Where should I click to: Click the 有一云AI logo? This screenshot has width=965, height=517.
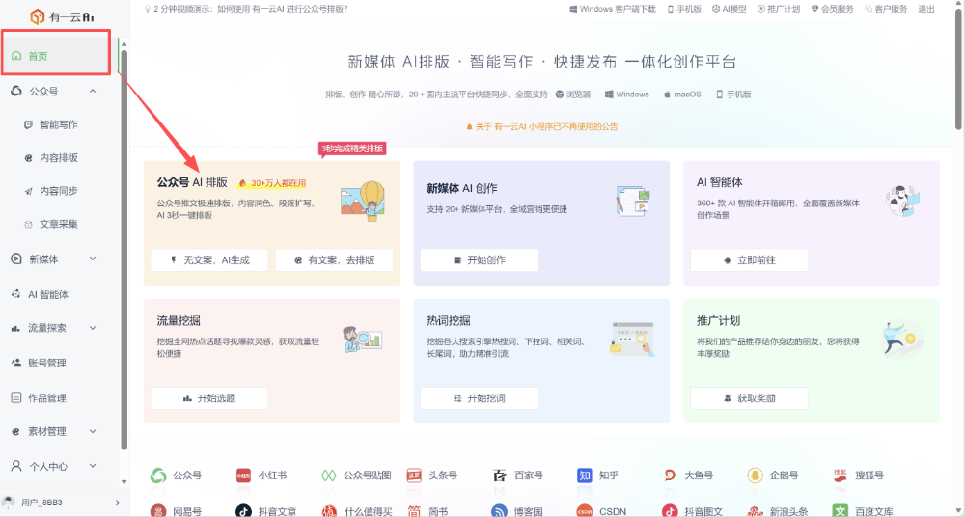click(x=63, y=16)
